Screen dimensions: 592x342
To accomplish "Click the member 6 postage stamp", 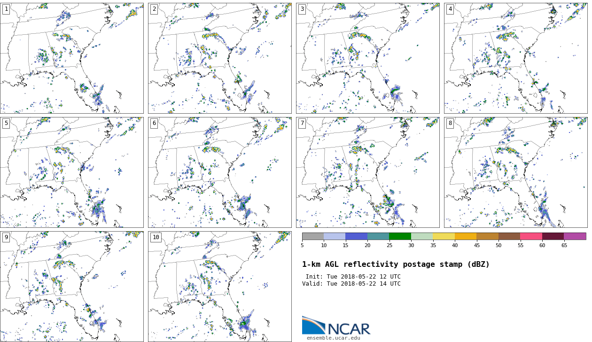I will tap(219, 172).
